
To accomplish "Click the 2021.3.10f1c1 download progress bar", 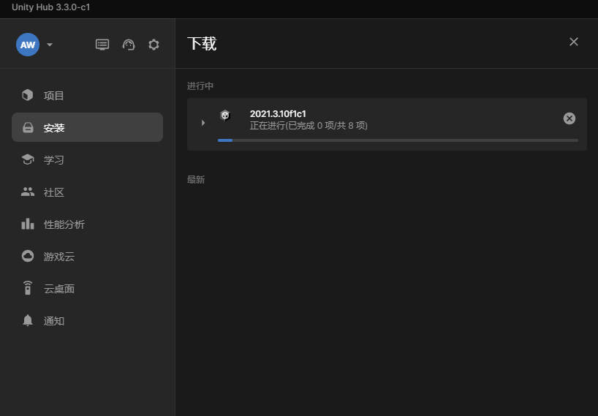I will click(398, 140).
